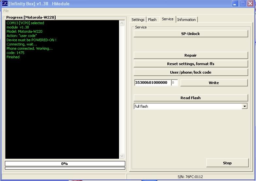Image resolution: width=256 pixels, height=181 pixels.
Task: Click log line "Action: "user code""
Action: click(x=22, y=36)
